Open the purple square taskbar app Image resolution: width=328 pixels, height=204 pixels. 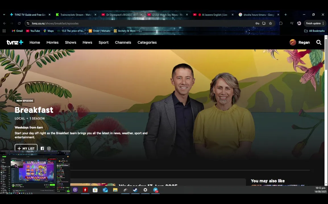75,190
